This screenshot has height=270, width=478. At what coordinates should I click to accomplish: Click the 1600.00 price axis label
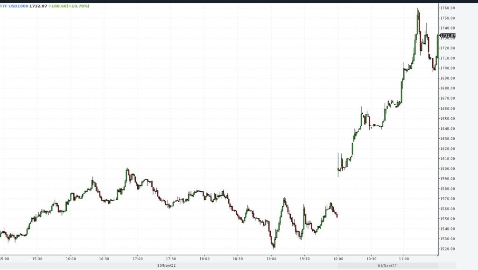click(448, 169)
